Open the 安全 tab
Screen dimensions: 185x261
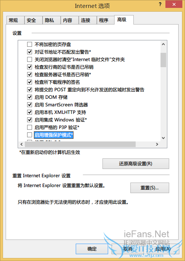[34, 20]
